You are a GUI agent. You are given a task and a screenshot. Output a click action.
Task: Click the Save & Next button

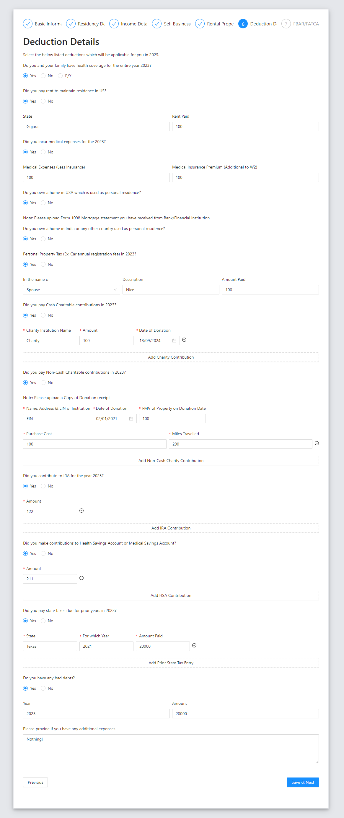click(303, 782)
